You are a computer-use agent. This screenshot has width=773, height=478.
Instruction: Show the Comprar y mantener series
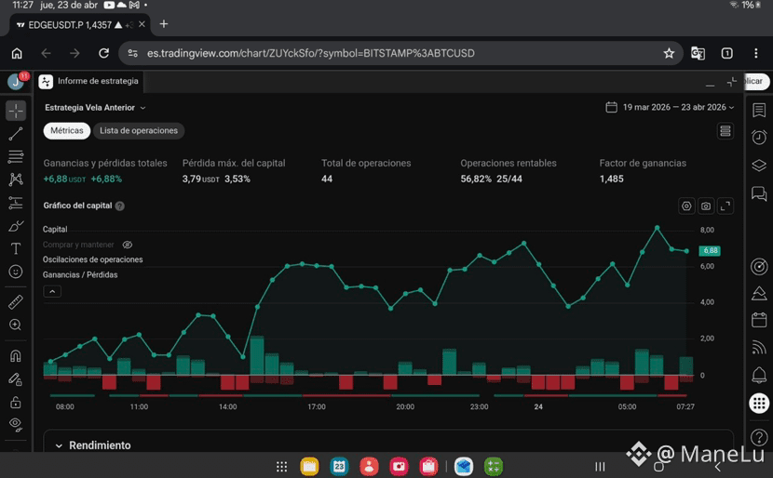pyautogui.click(x=128, y=245)
